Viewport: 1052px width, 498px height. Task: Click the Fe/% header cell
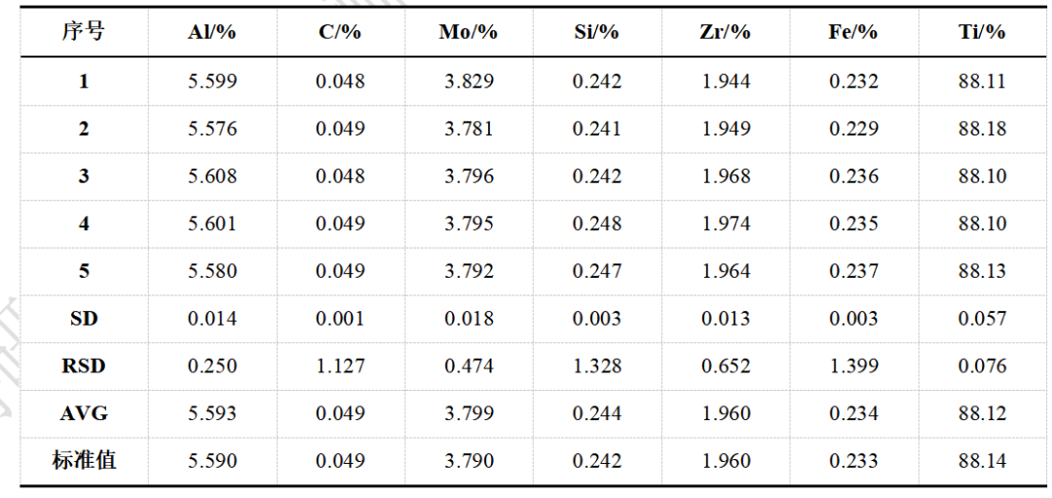853,31
